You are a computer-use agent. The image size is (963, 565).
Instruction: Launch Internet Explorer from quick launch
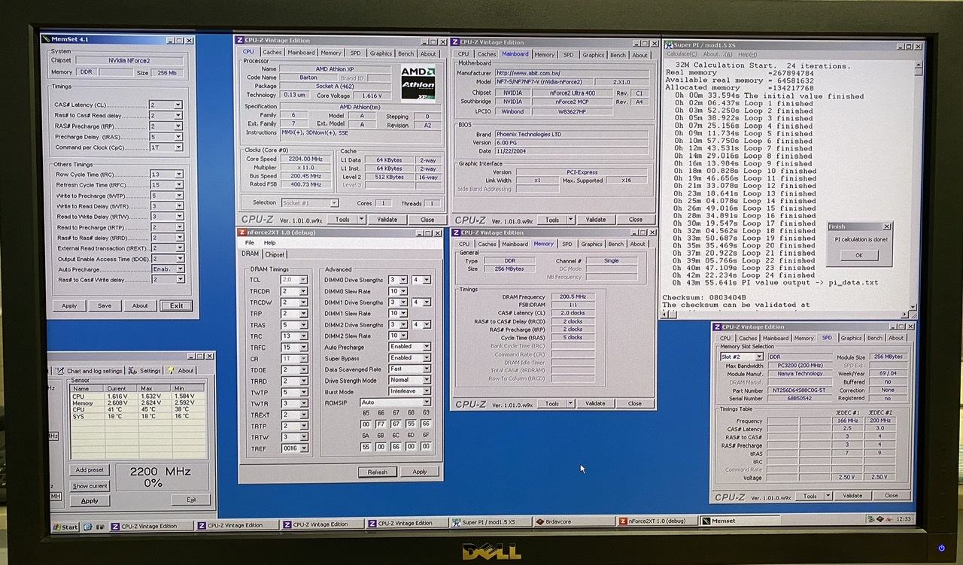pos(88,527)
